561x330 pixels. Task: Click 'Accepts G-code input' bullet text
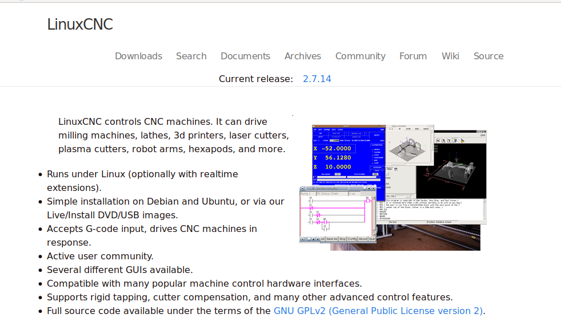152,235
